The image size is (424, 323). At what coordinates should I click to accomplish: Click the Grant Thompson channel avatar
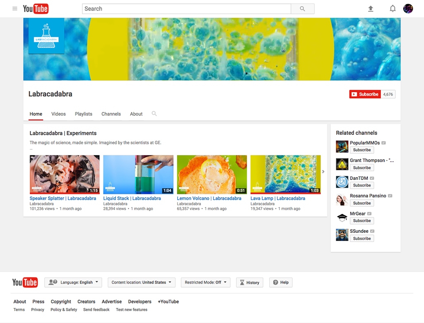pos(342,164)
